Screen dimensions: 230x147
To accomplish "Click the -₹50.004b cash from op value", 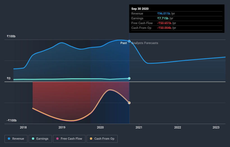I will click(164, 28).
